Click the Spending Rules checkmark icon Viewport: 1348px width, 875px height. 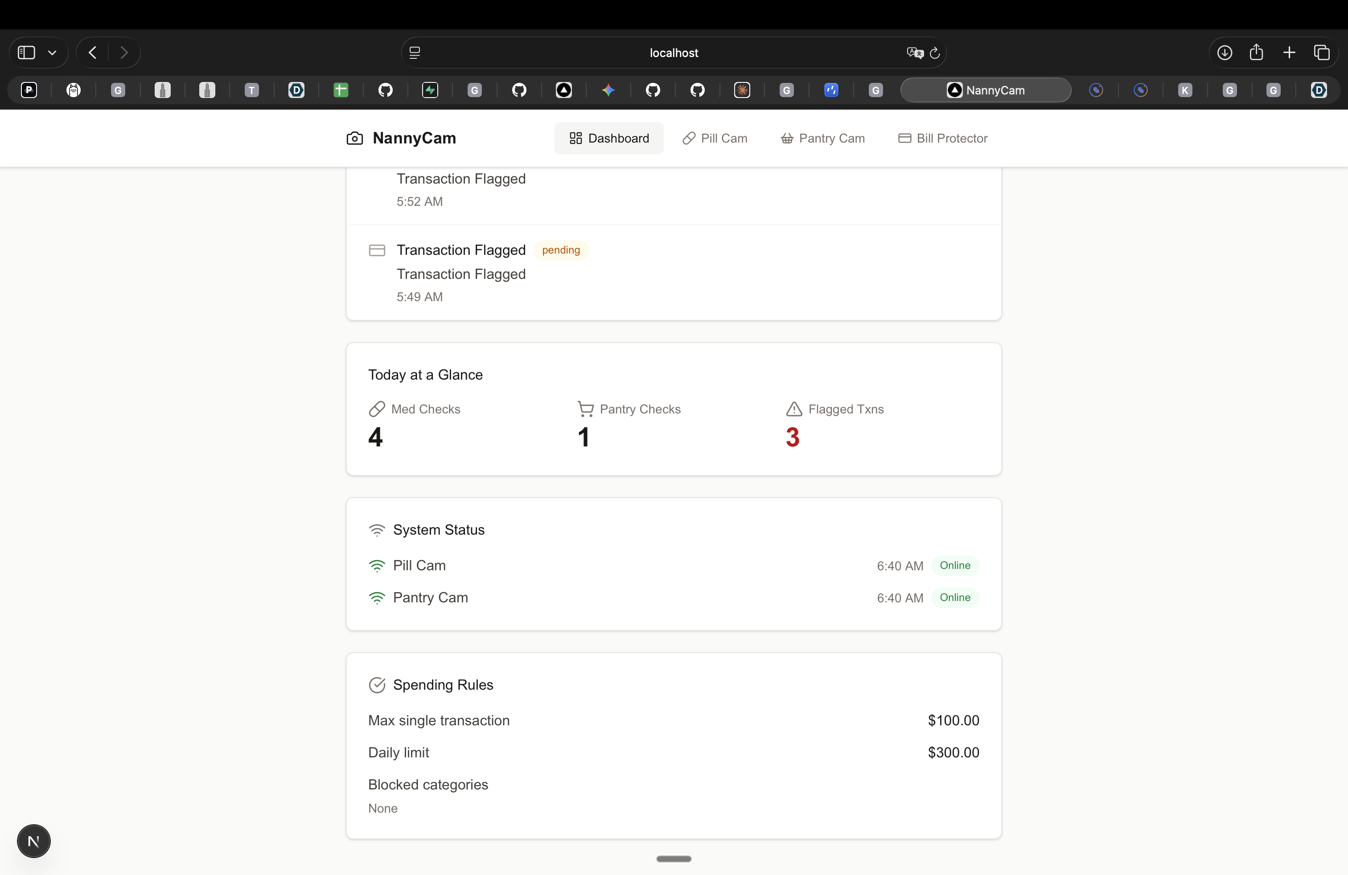(x=377, y=685)
